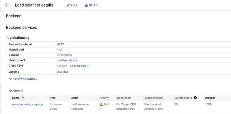Click the Logging 'Disabled' value
Screen dimensions: 231x114
pyautogui.click(x=62, y=72)
